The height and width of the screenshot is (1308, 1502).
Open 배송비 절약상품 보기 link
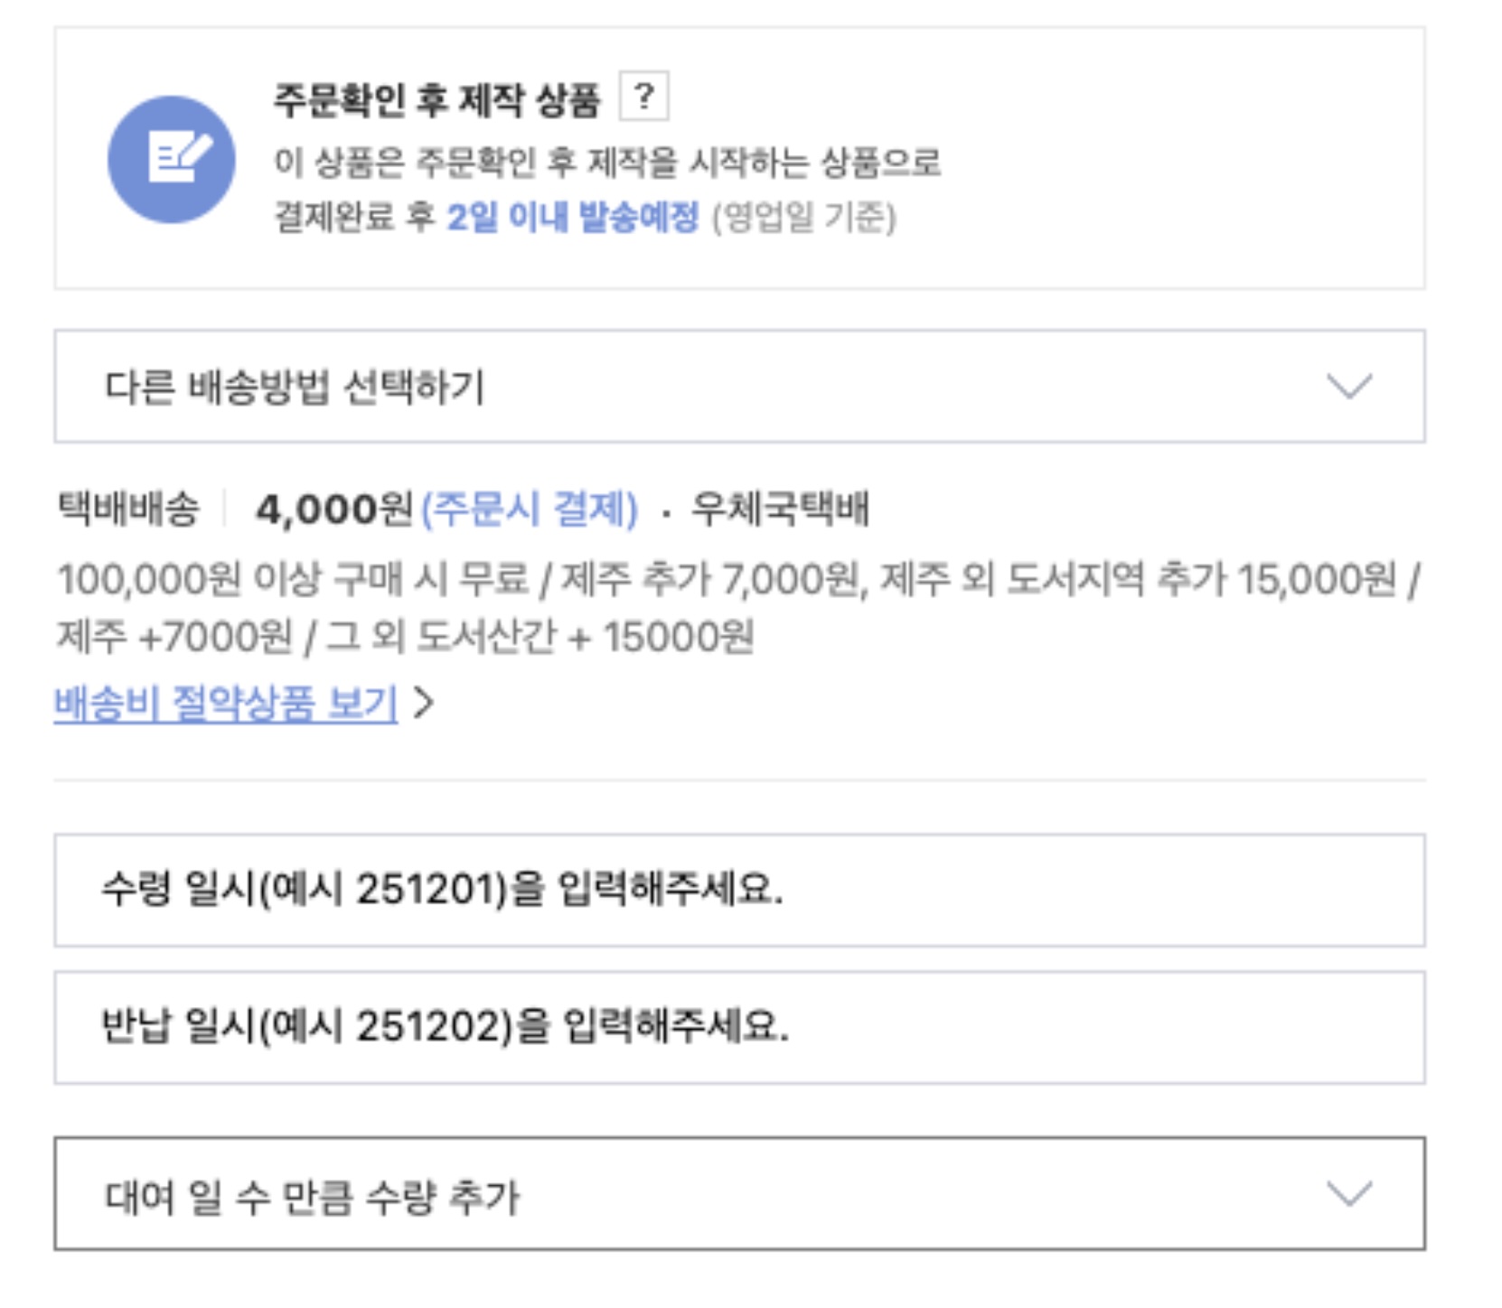(226, 703)
